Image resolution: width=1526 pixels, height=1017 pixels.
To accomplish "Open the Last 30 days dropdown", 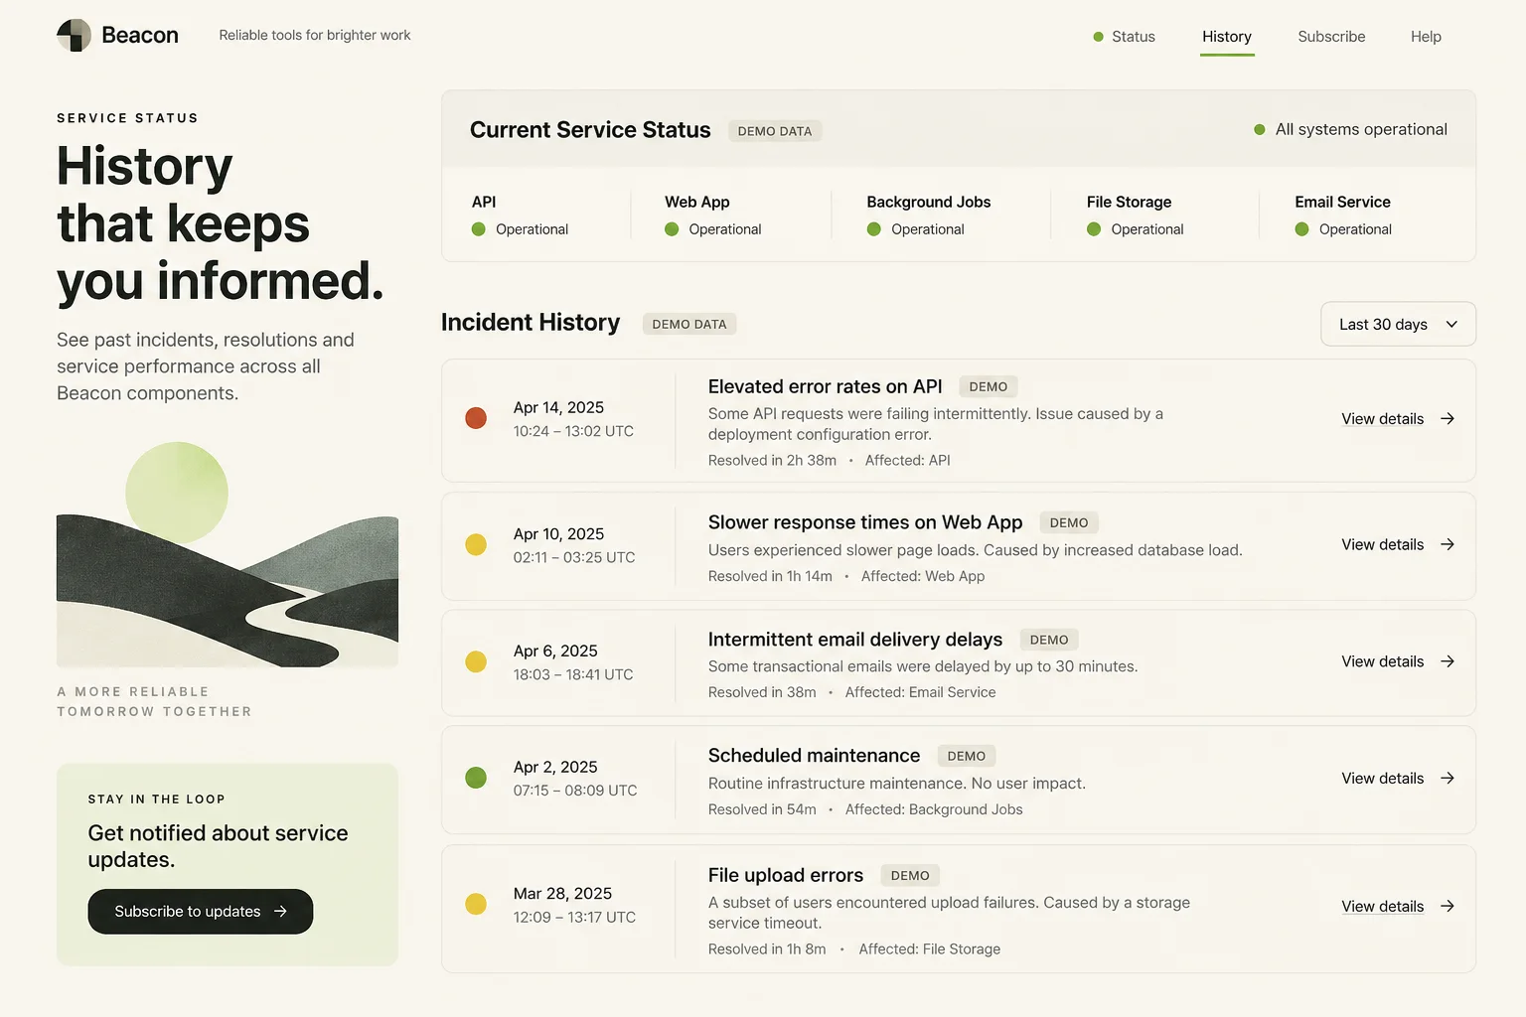I will tap(1398, 324).
